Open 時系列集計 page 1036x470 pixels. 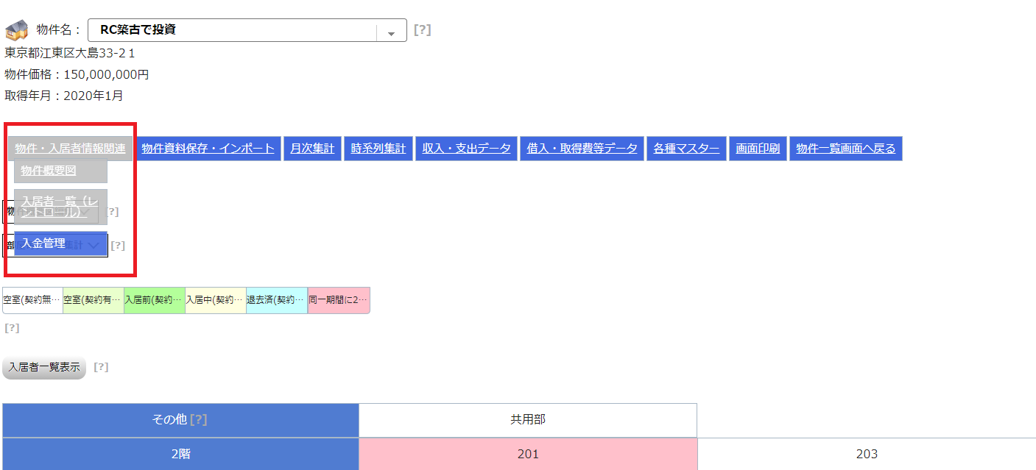(x=378, y=149)
